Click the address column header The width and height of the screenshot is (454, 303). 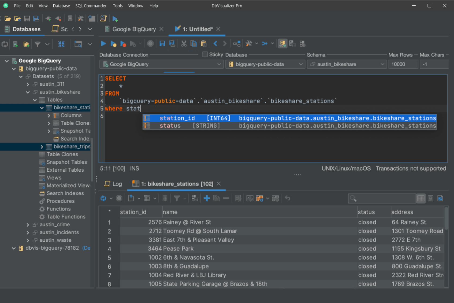(x=417, y=212)
